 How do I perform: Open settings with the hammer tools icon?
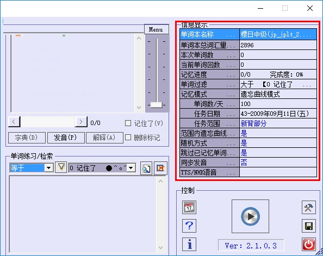pyautogui.click(x=309, y=208)
